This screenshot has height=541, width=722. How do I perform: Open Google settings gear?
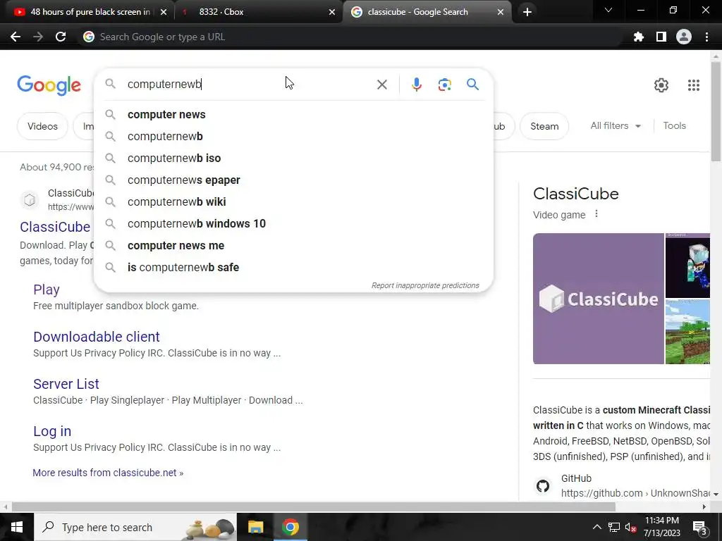(661, 85)
